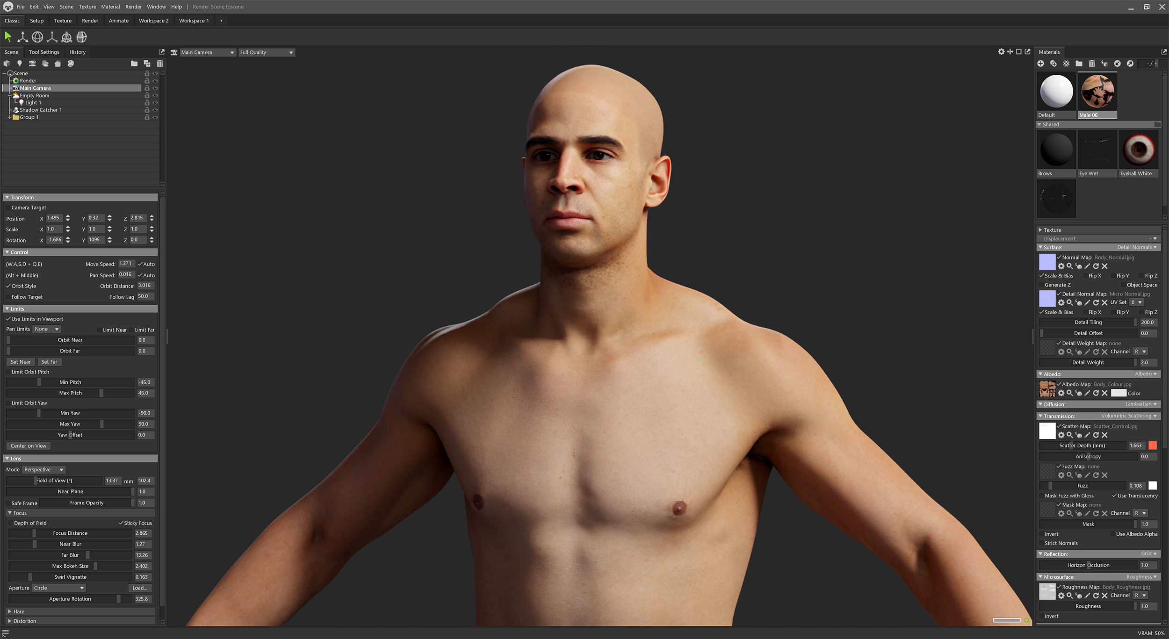This screenshot has width=1169, height=639.
Task: Open the Full Quality dropdown
Action: [x=266, y=52]
